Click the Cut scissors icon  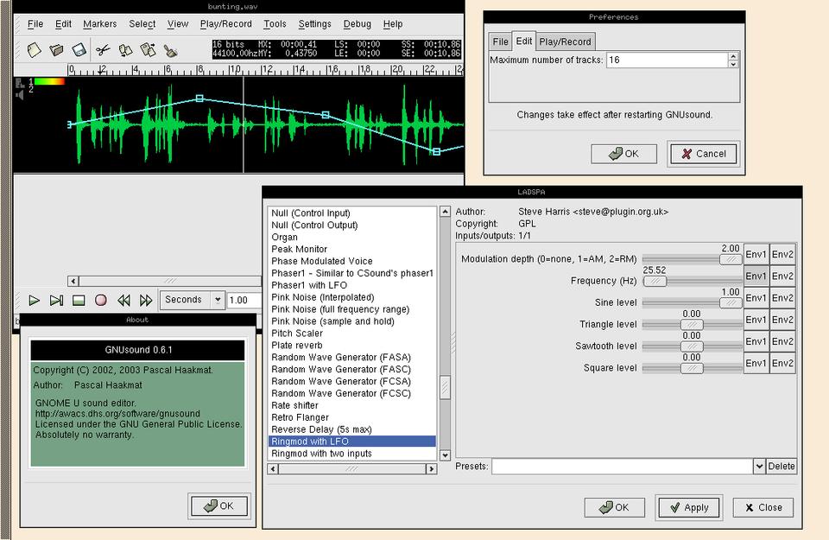coord(103,51)
